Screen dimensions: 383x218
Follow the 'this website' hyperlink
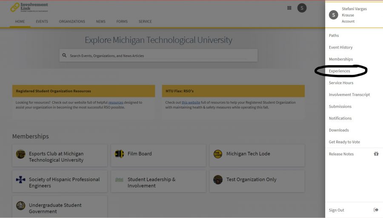(x=191, y=102)
